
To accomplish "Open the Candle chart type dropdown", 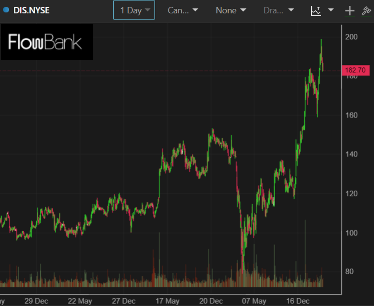I will point(183,10).
